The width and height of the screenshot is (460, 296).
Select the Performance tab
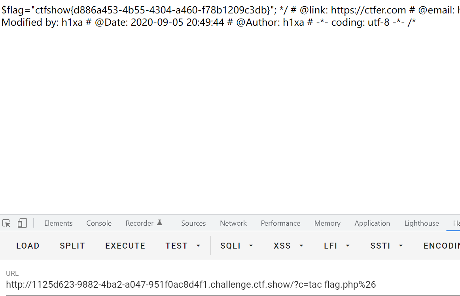click(280, 223)
